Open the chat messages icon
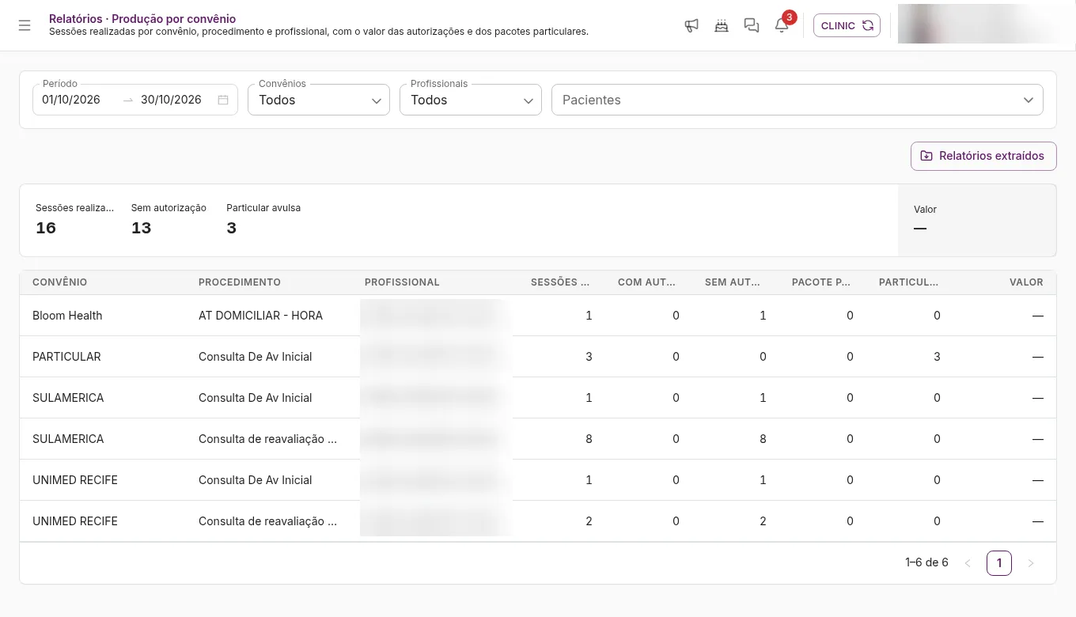 [752, 25]
